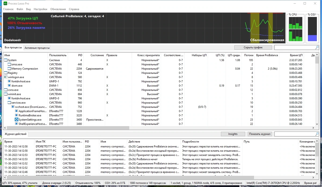The width and height of the screenshot is (322, 187).
Task: Click the dwm.exe process icon
Action: (x=9, y=86)
